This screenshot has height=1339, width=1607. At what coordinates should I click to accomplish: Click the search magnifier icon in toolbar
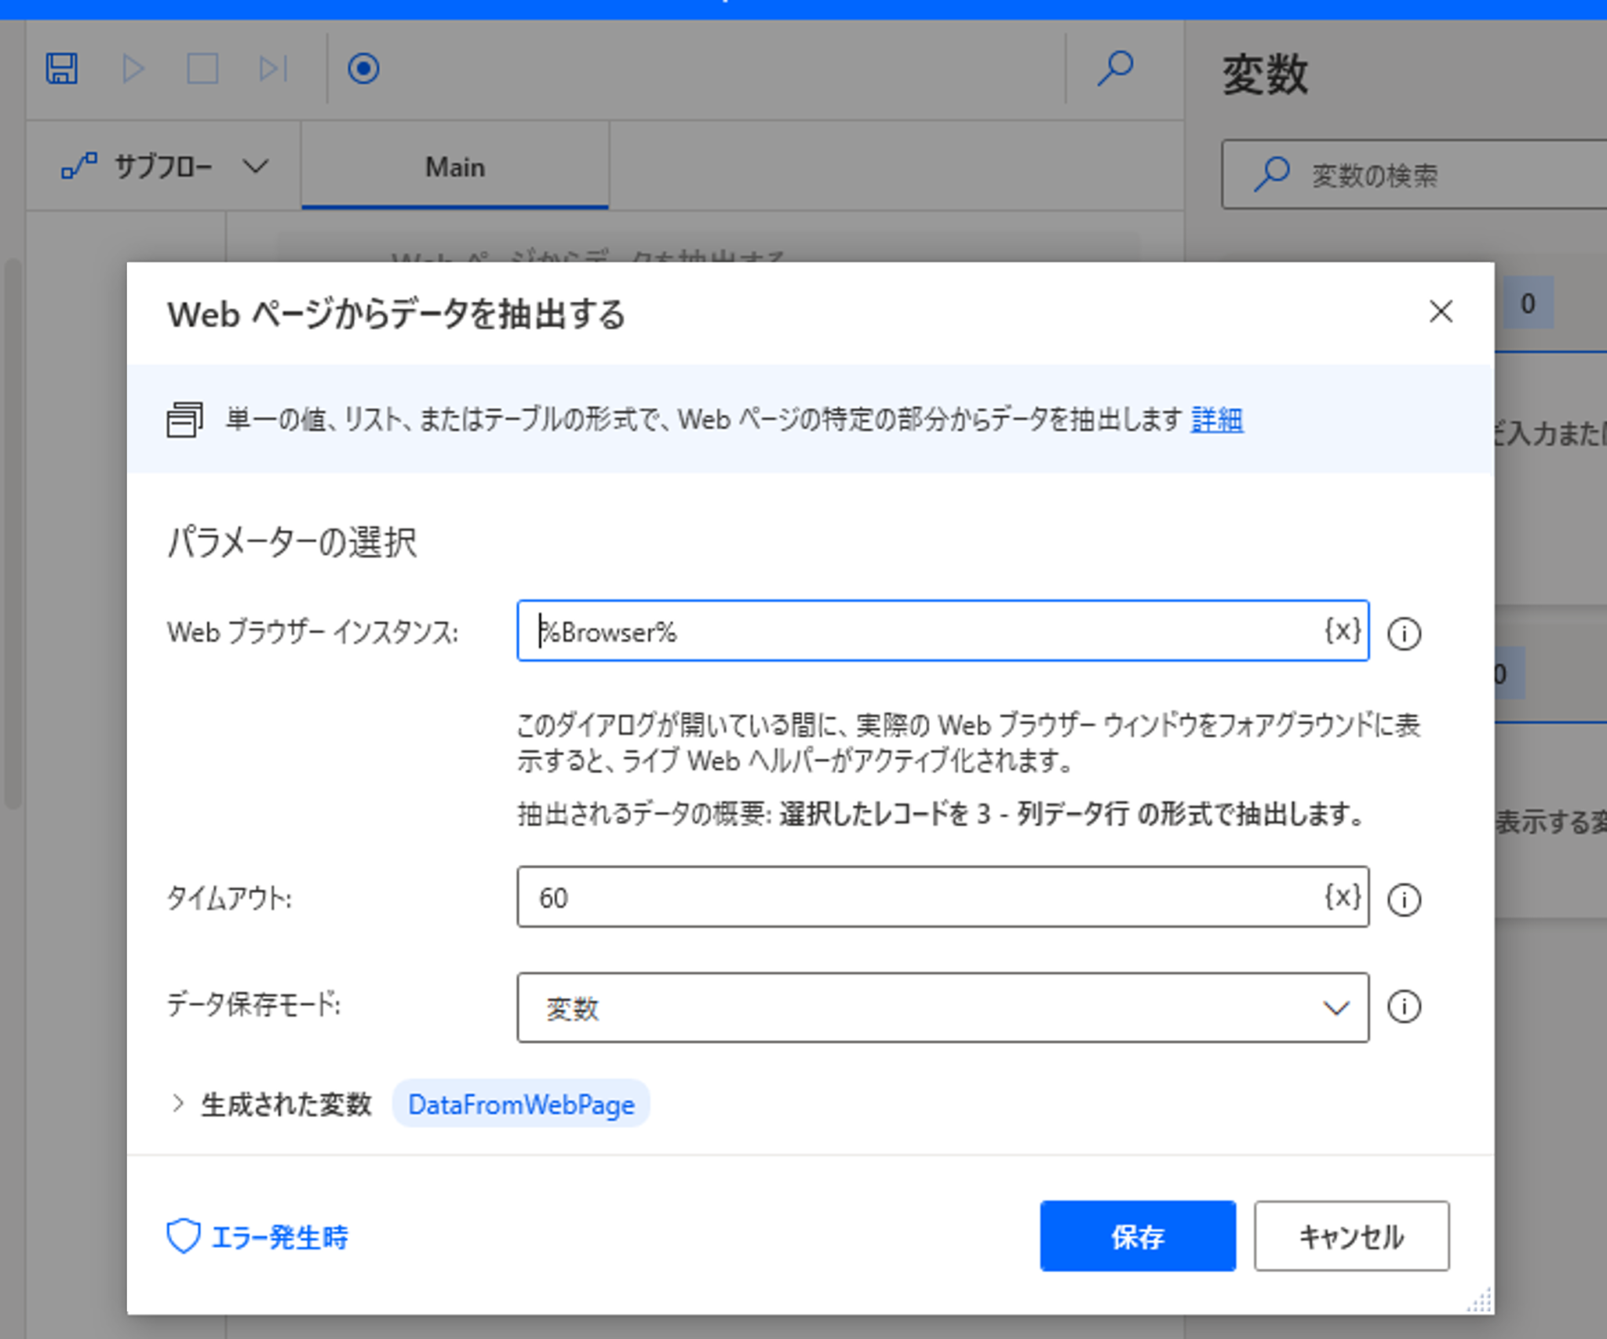pyautogui.click(x=1114, y=68)
